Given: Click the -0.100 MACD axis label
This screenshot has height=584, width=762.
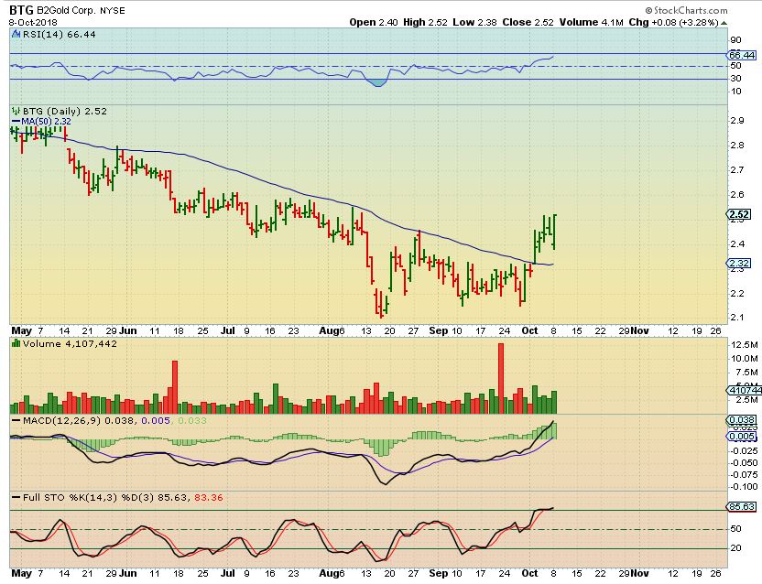Looking at the screenshot, I should (x=744, y=486).
